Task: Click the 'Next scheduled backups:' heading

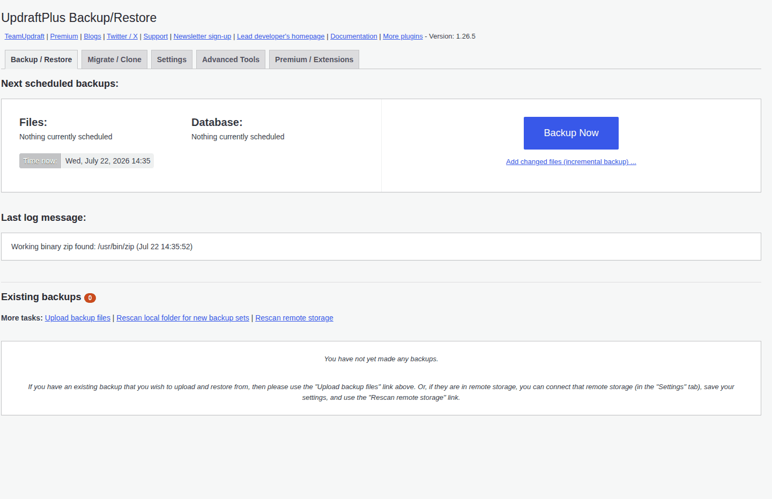Action: point(60,84)
